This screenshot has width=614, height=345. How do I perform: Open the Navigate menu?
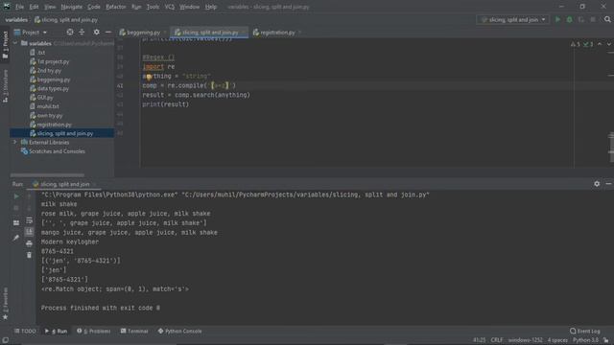pyautogui.click(x=72, y=7)
